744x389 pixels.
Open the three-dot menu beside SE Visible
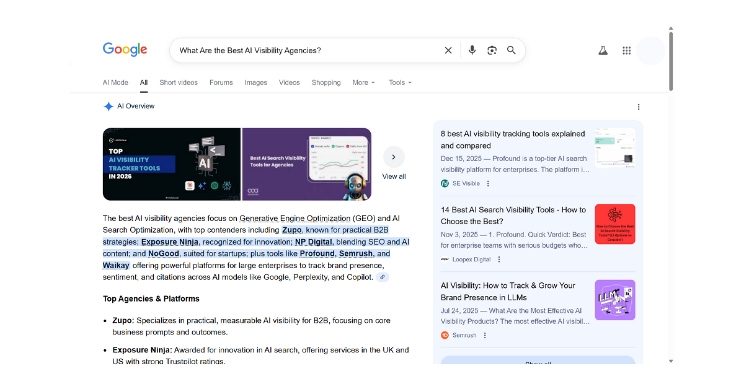coord(488,183)
